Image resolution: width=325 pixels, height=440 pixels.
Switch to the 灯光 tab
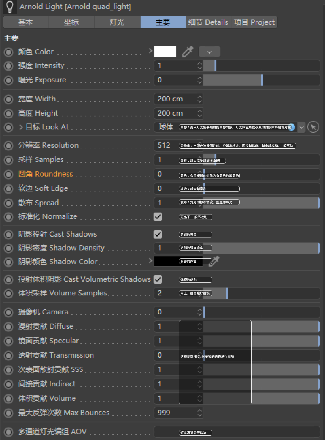pyautogui.click(x=117, y=22)
